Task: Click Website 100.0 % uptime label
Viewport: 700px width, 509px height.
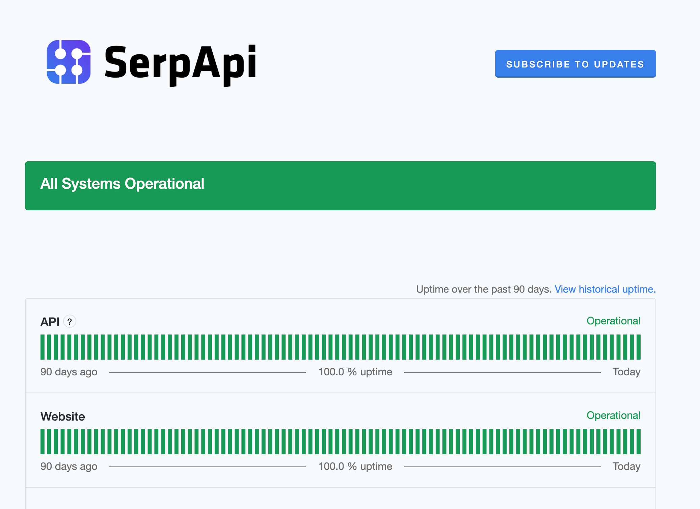Action: pos(355,466)
